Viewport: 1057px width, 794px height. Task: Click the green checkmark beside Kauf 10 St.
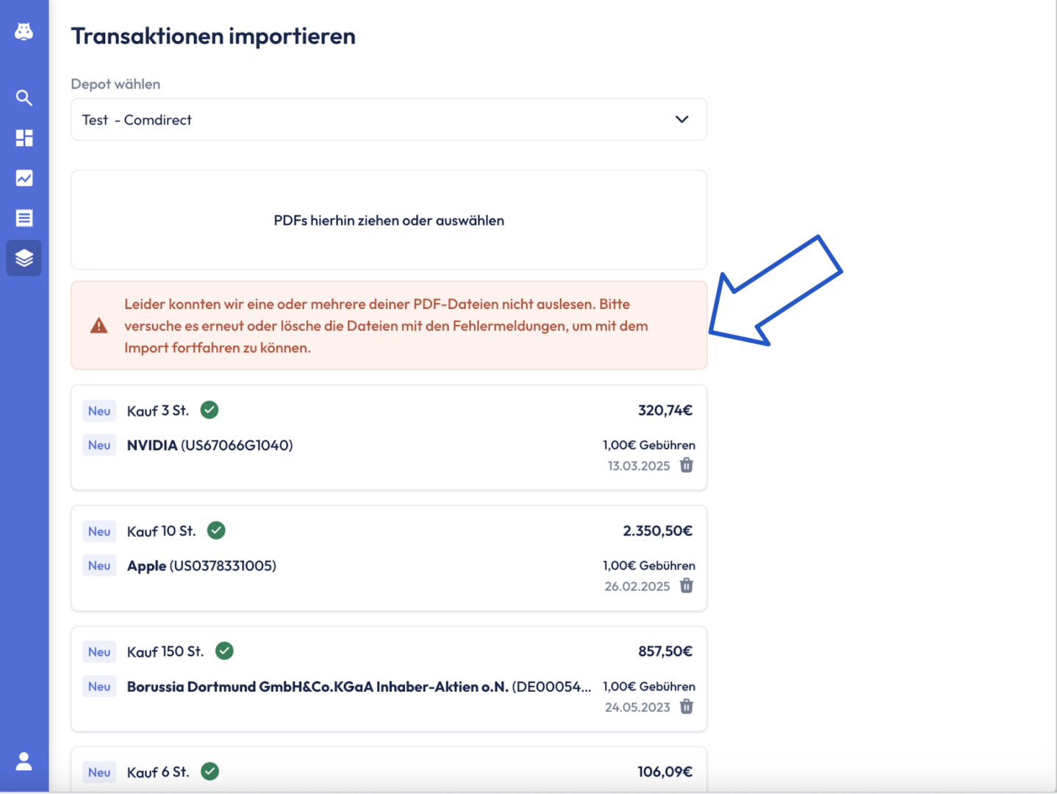pos(216,531)
